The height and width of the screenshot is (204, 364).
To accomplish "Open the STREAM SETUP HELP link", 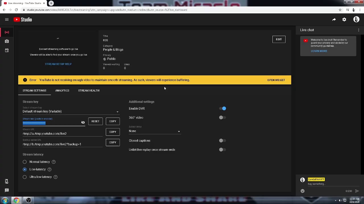I will tap(58, 64).
